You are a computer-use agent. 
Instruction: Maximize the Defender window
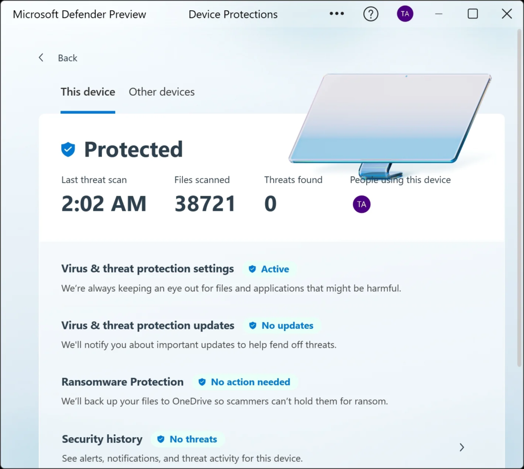click(472, 14)
